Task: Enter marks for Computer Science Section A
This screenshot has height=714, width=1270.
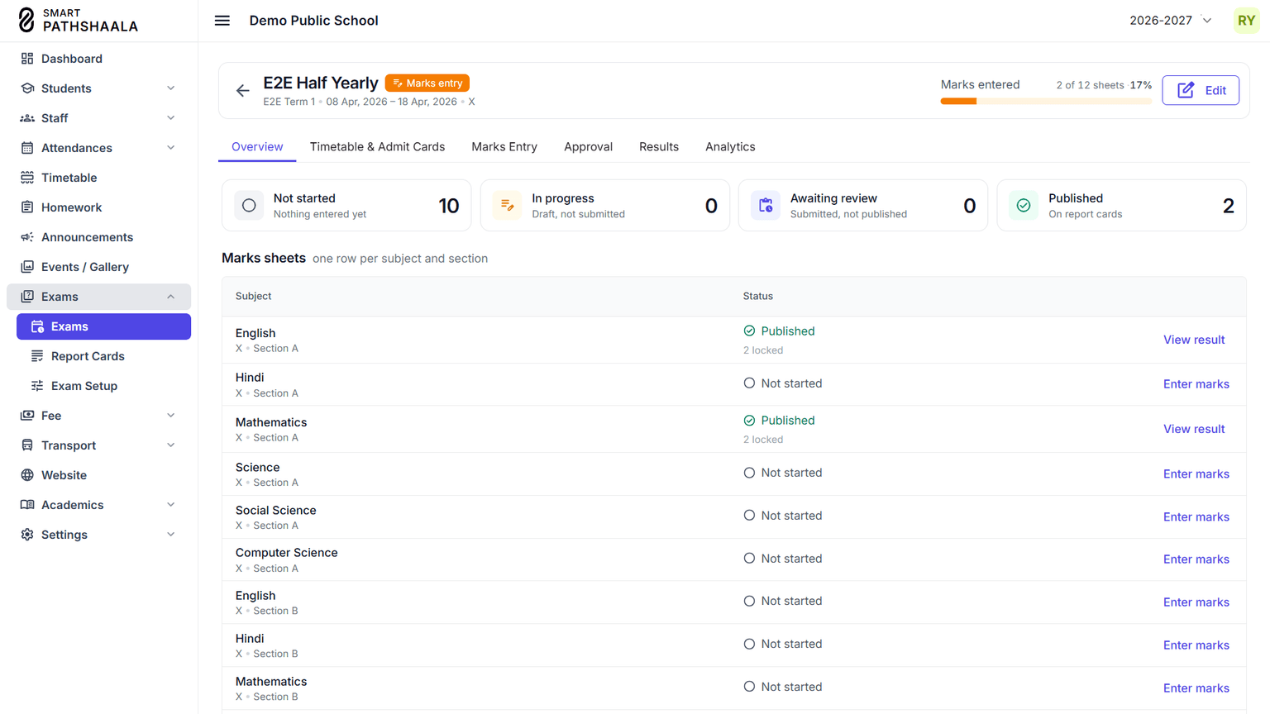Action: [1196, 559]
